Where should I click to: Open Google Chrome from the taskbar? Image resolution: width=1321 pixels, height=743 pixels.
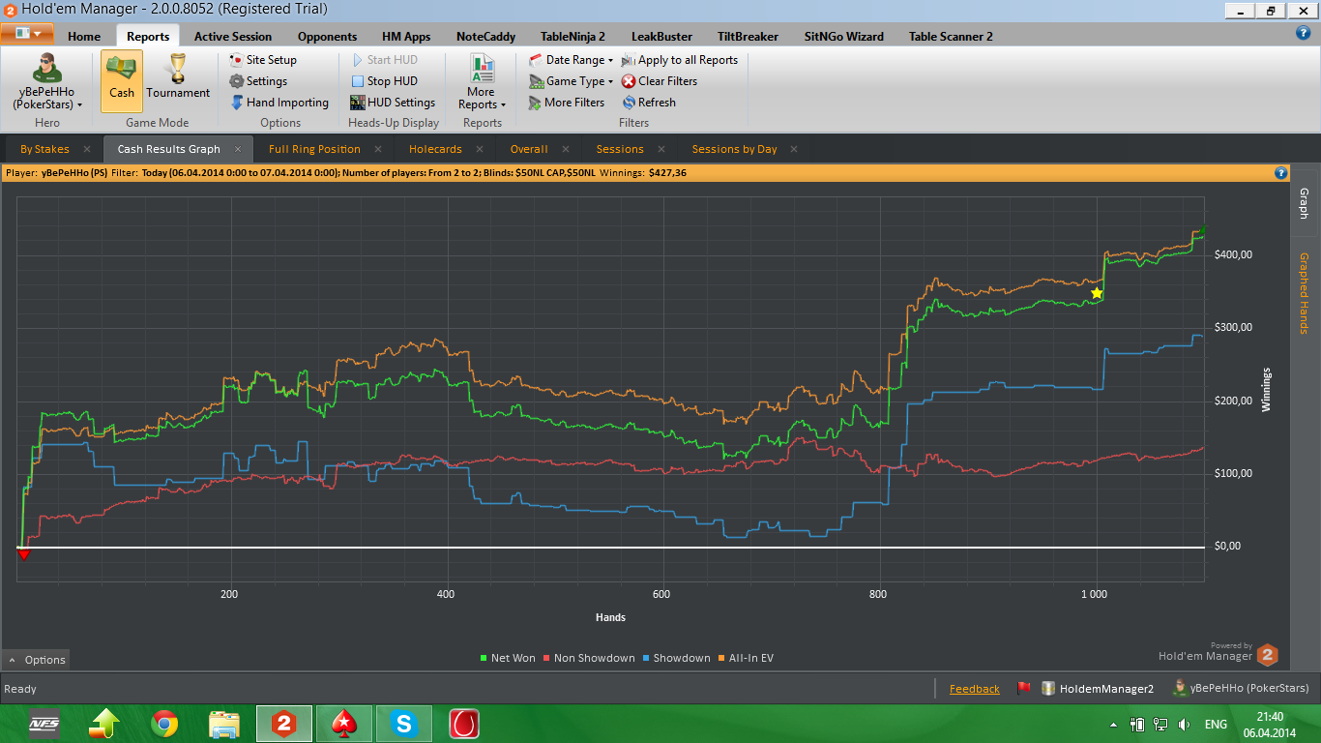[164, 724]
